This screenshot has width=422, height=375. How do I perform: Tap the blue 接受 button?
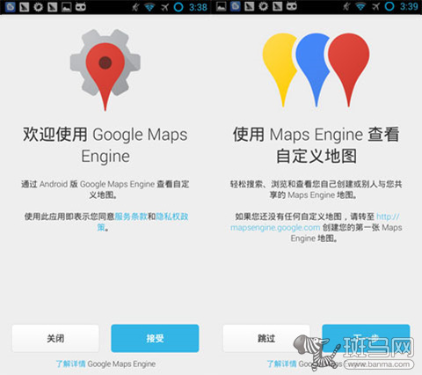[155, 338]
